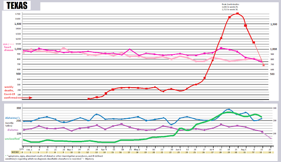Click the 'Jul 4' date label
The image size is (281, 162).
coord(212,149)
